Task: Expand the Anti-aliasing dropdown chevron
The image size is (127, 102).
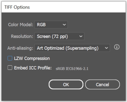Action: [x=106, y=48]
